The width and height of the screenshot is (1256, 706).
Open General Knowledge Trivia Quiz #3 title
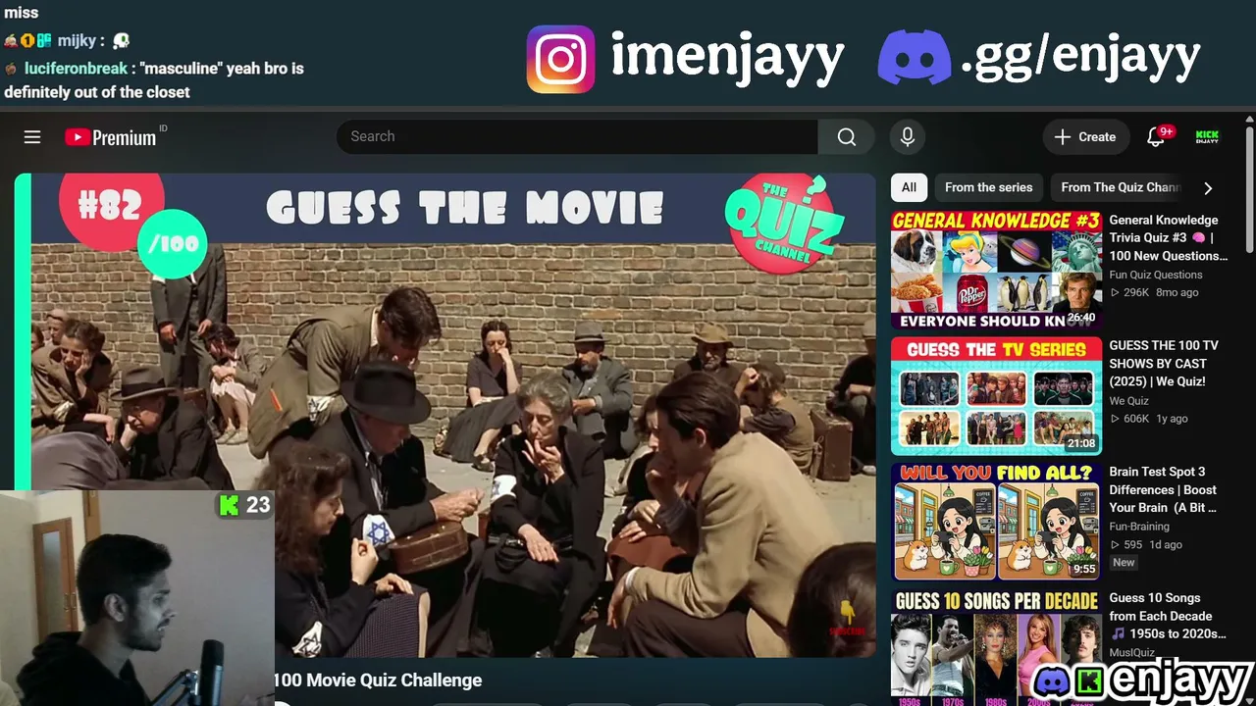(x=1168, y=238)
